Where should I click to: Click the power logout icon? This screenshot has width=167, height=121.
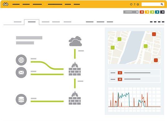(138, 4)
